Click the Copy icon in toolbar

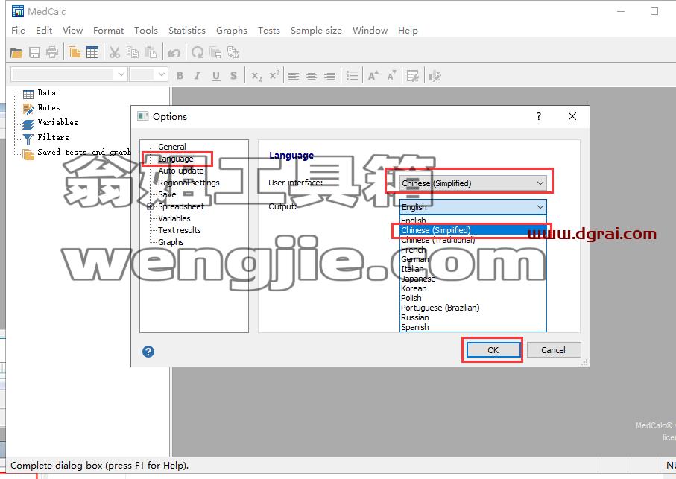(x=133, y=53)
